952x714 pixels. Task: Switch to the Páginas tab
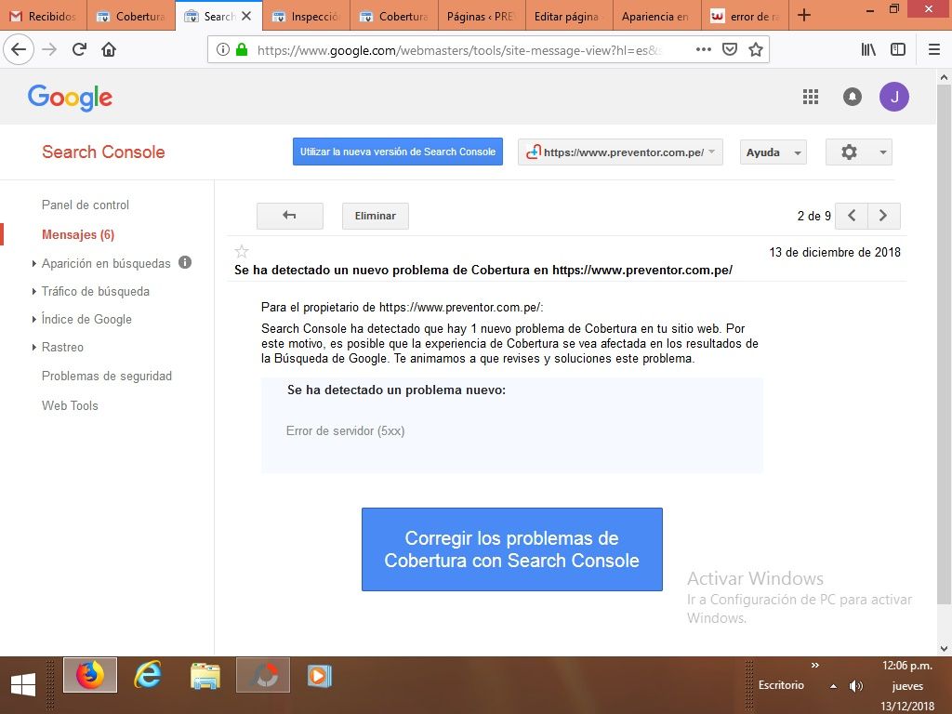pyautogui.click(x=482, y=16)
